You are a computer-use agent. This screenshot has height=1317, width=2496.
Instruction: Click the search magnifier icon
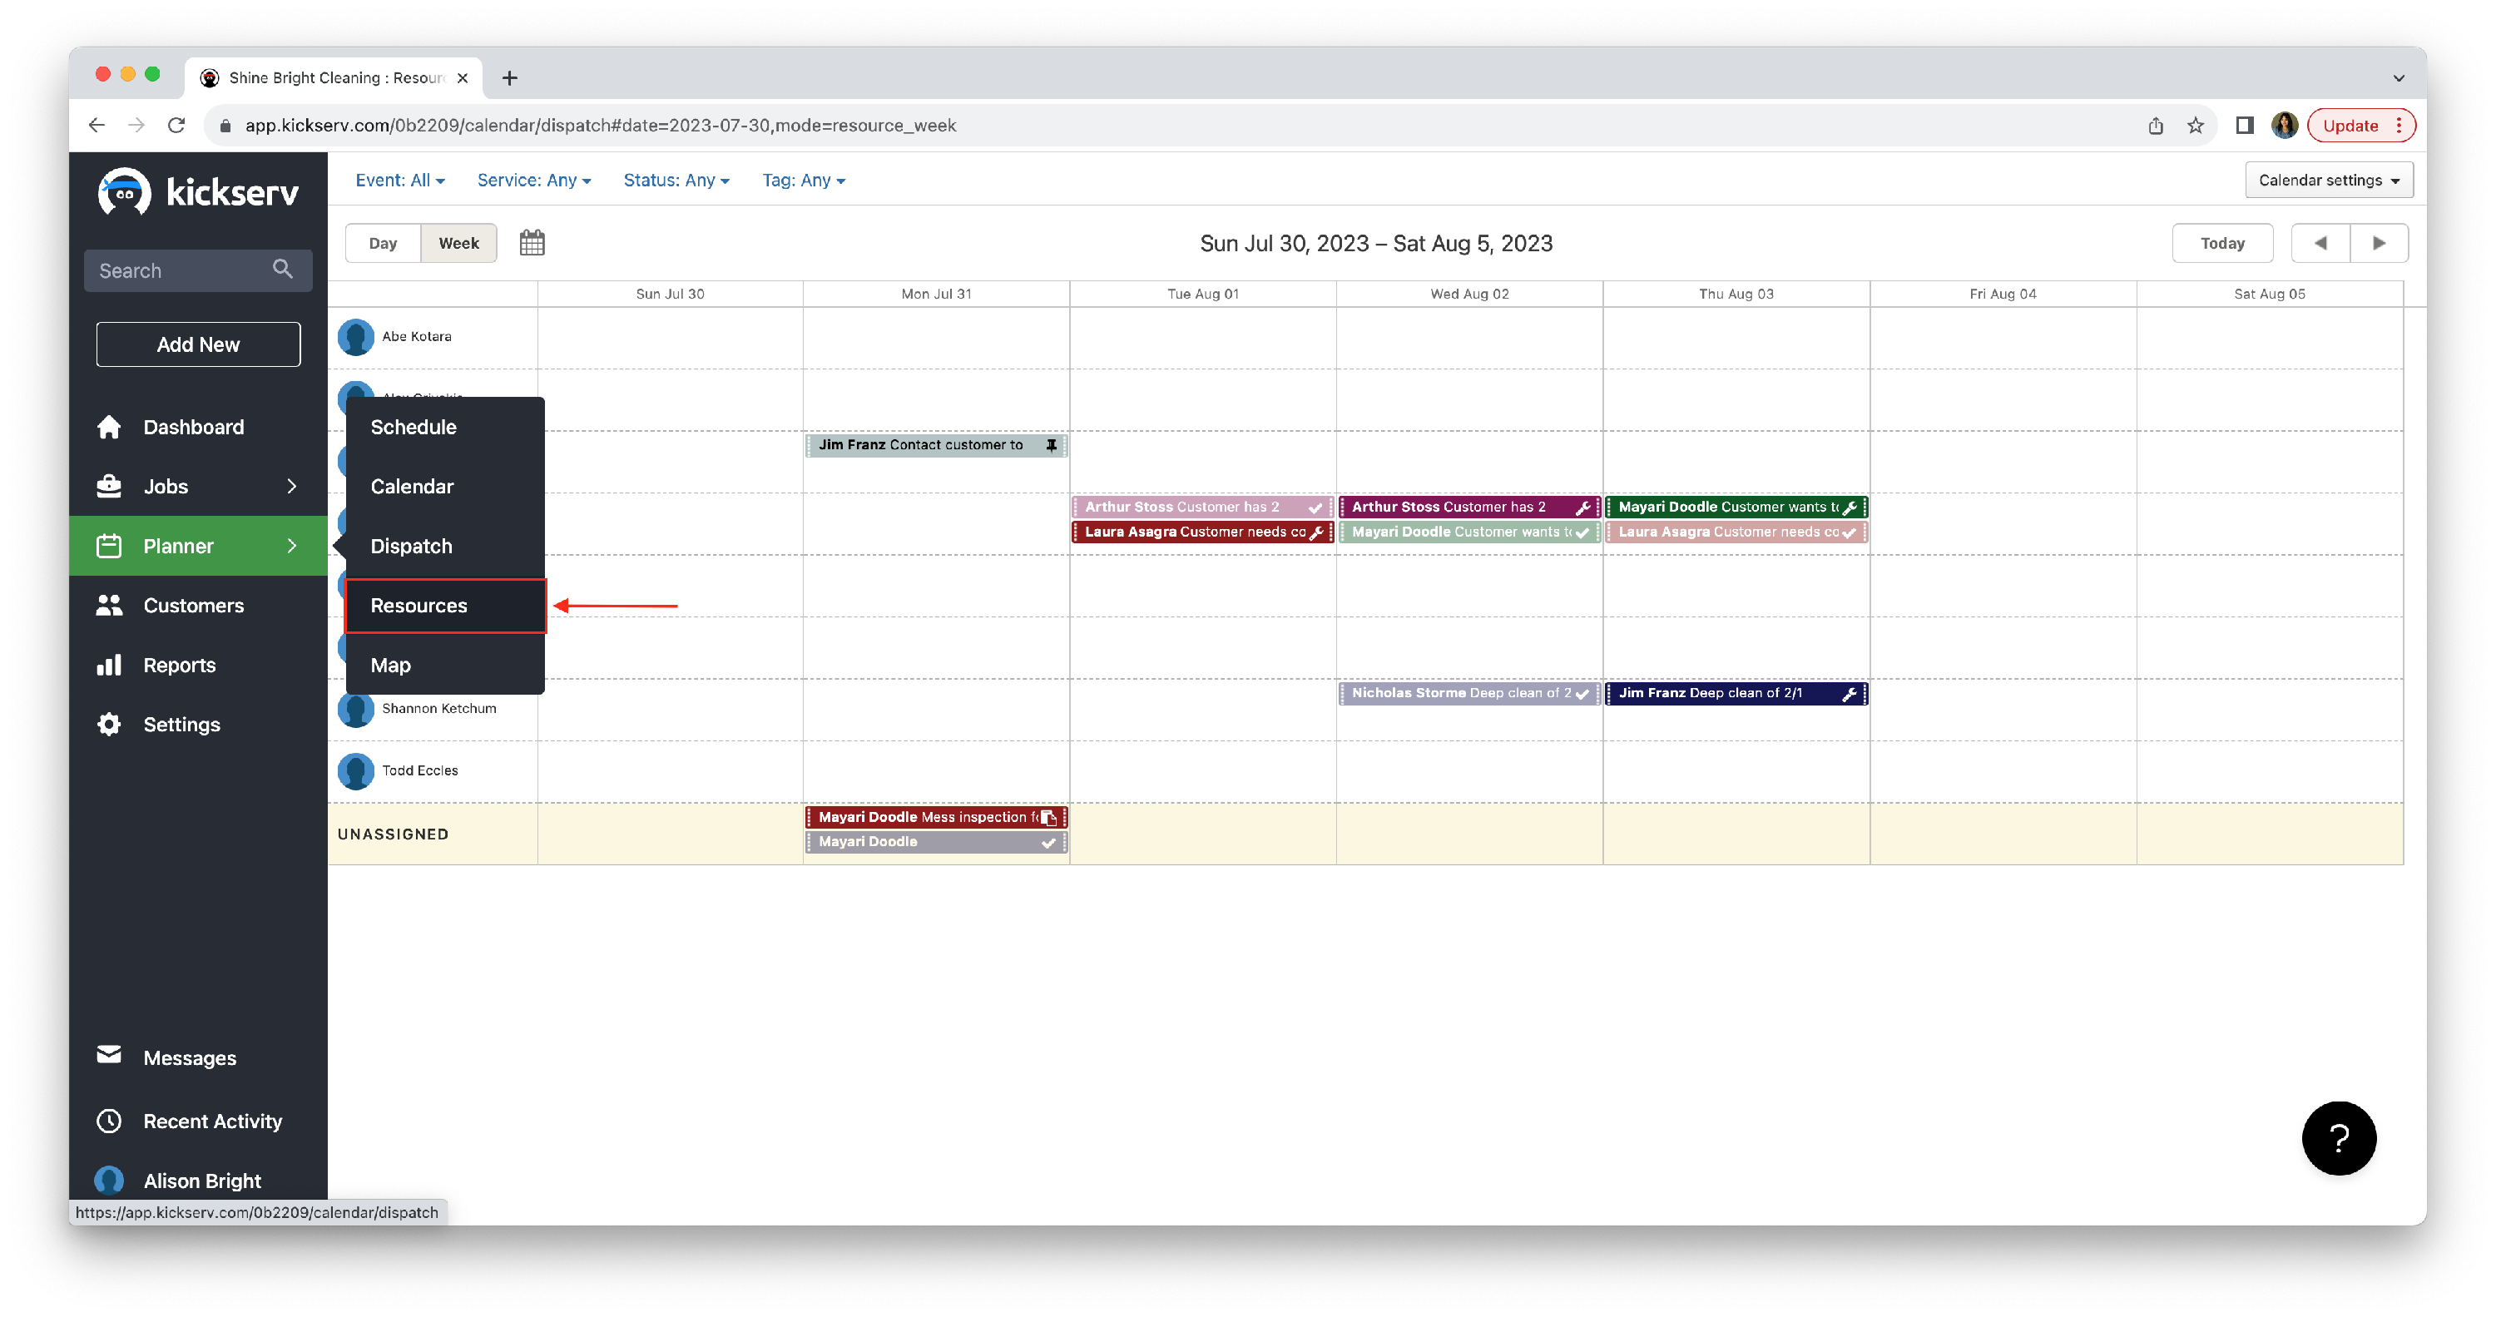[x=282, y=270]
